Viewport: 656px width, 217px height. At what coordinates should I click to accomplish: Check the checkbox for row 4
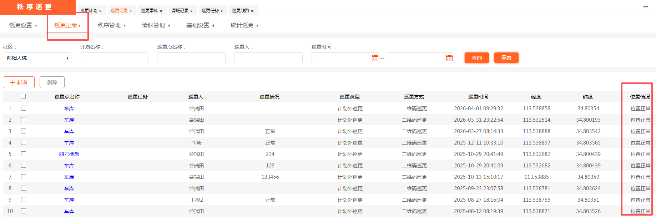click(24, 142)
